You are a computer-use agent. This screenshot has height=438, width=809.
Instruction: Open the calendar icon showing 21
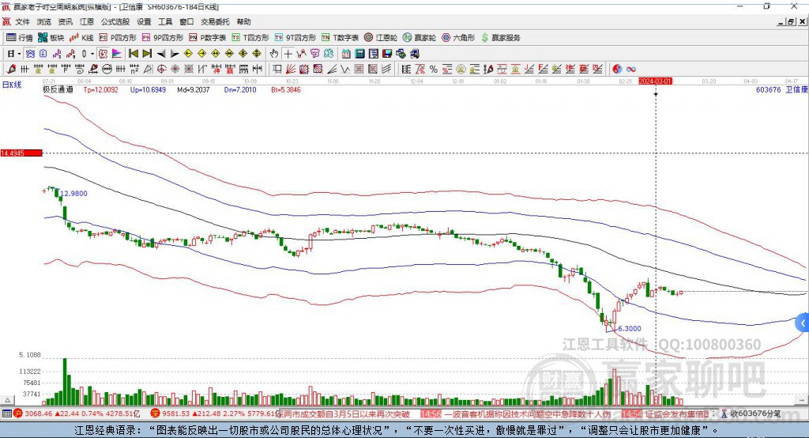346,54
